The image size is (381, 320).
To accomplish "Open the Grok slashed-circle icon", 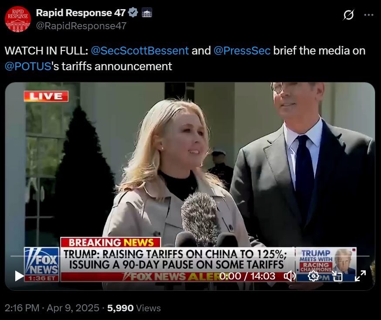I will tap(348, 15).
